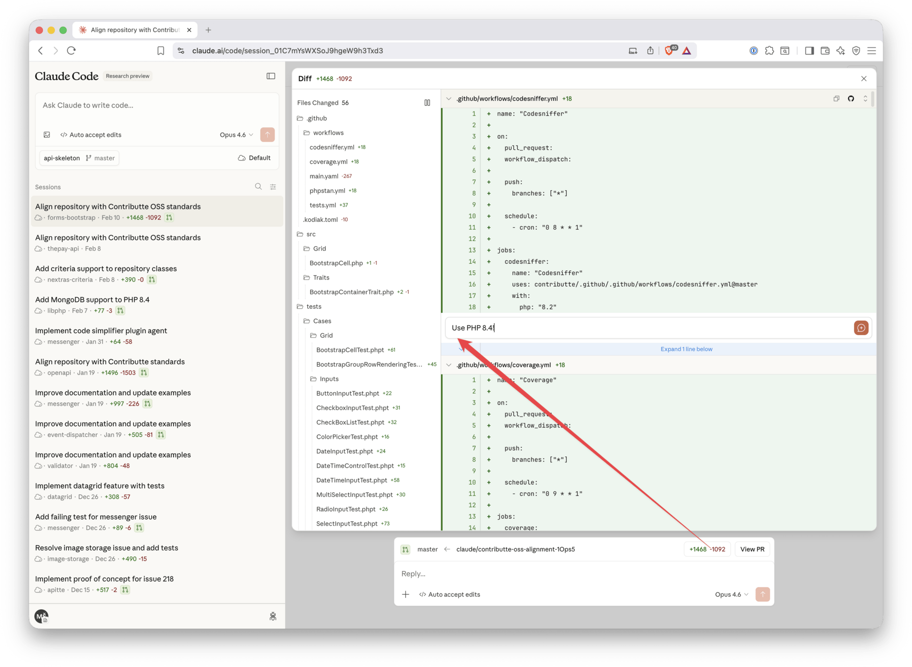Open the Opus 4.6 dropdown in reply box

point(732,594)
